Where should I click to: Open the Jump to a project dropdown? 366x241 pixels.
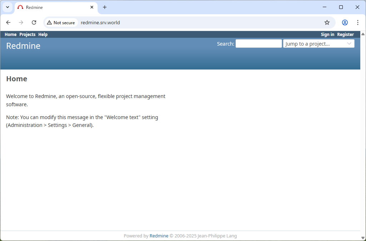(318, 44)
